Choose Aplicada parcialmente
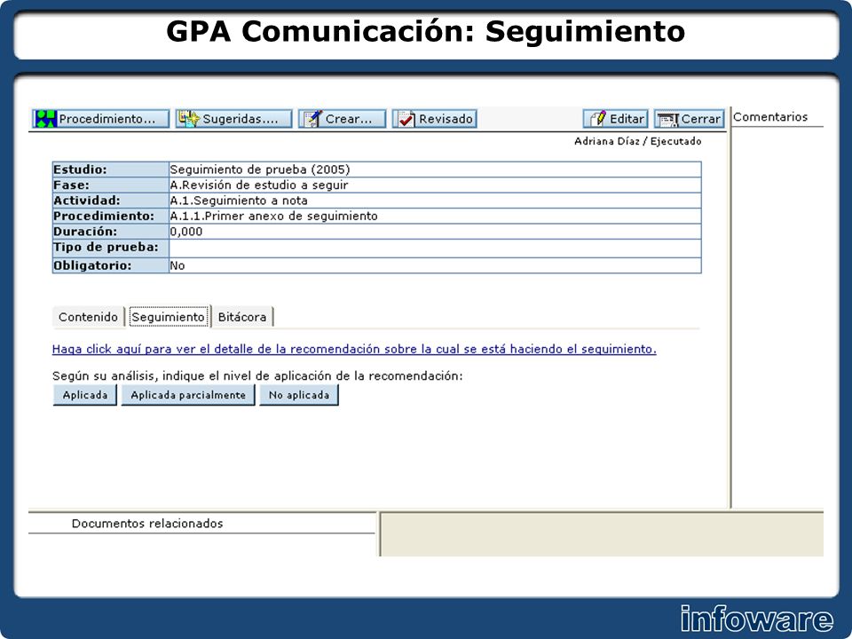The image size is (852, 639). click(x=188, y=395)
